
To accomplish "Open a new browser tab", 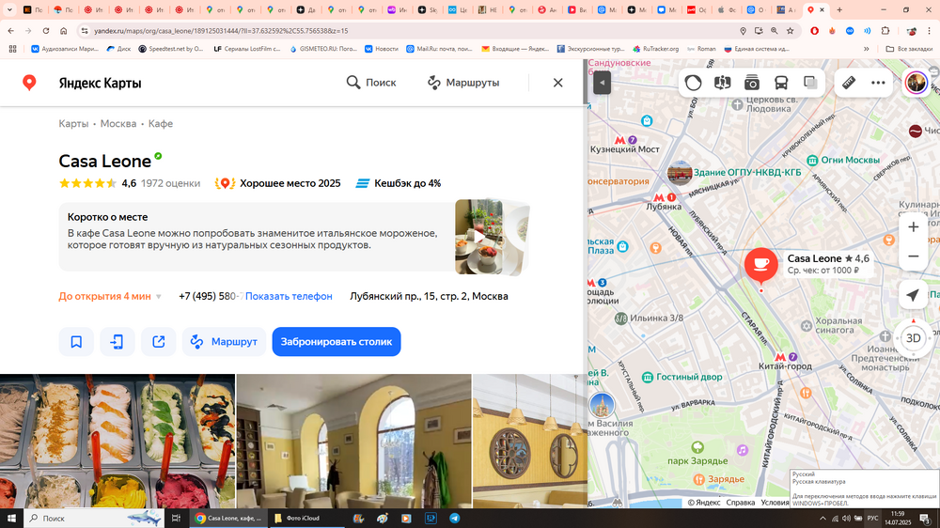I will 839,9.
